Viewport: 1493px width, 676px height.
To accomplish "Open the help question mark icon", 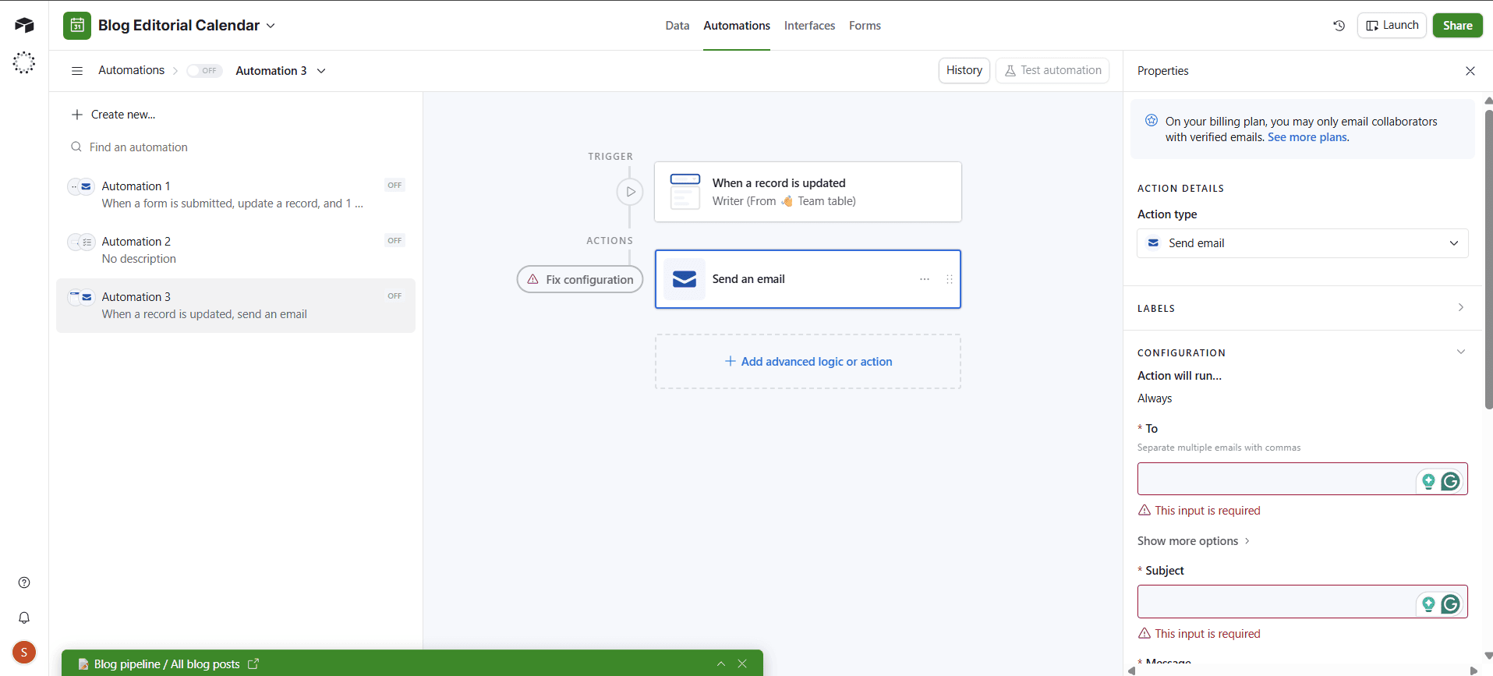I will tap(24, 582).
